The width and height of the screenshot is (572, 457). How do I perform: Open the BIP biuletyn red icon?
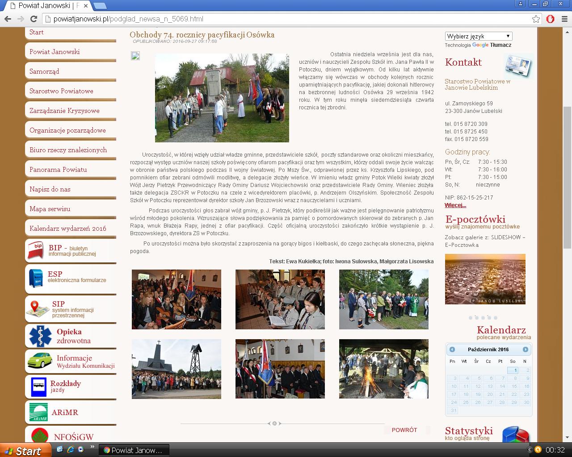click(36, 250)
